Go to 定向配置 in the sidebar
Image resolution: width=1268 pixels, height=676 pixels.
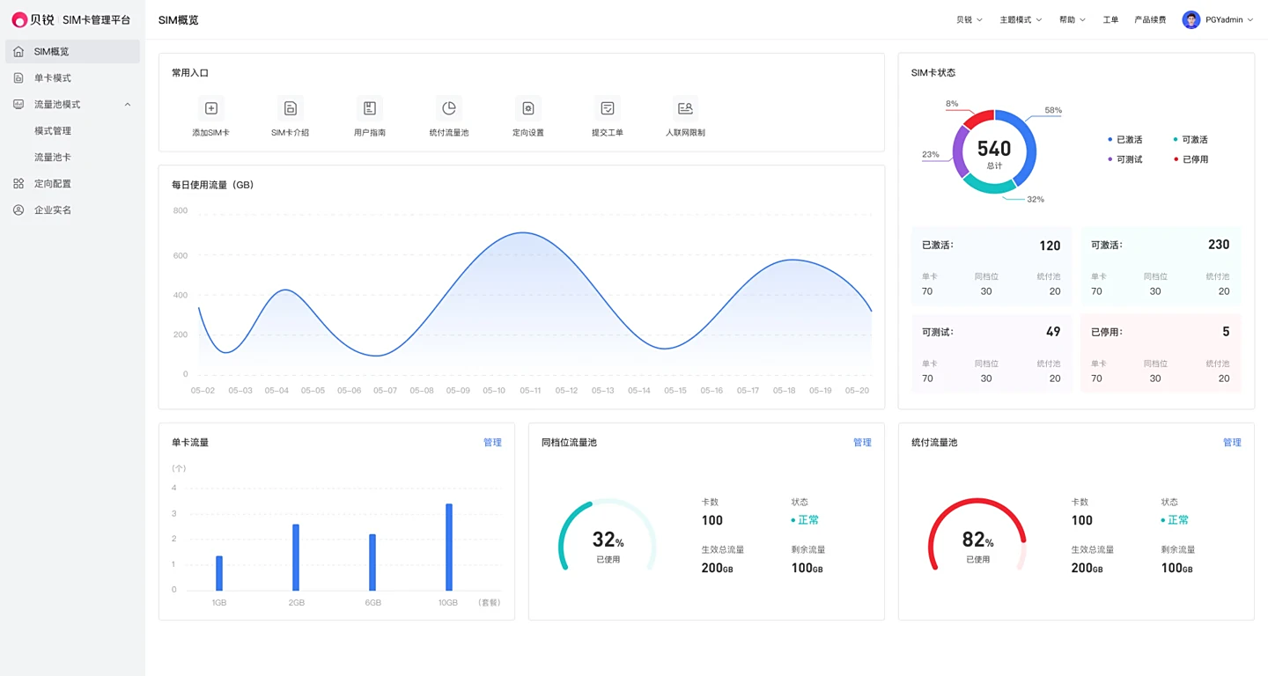[53, 183]
